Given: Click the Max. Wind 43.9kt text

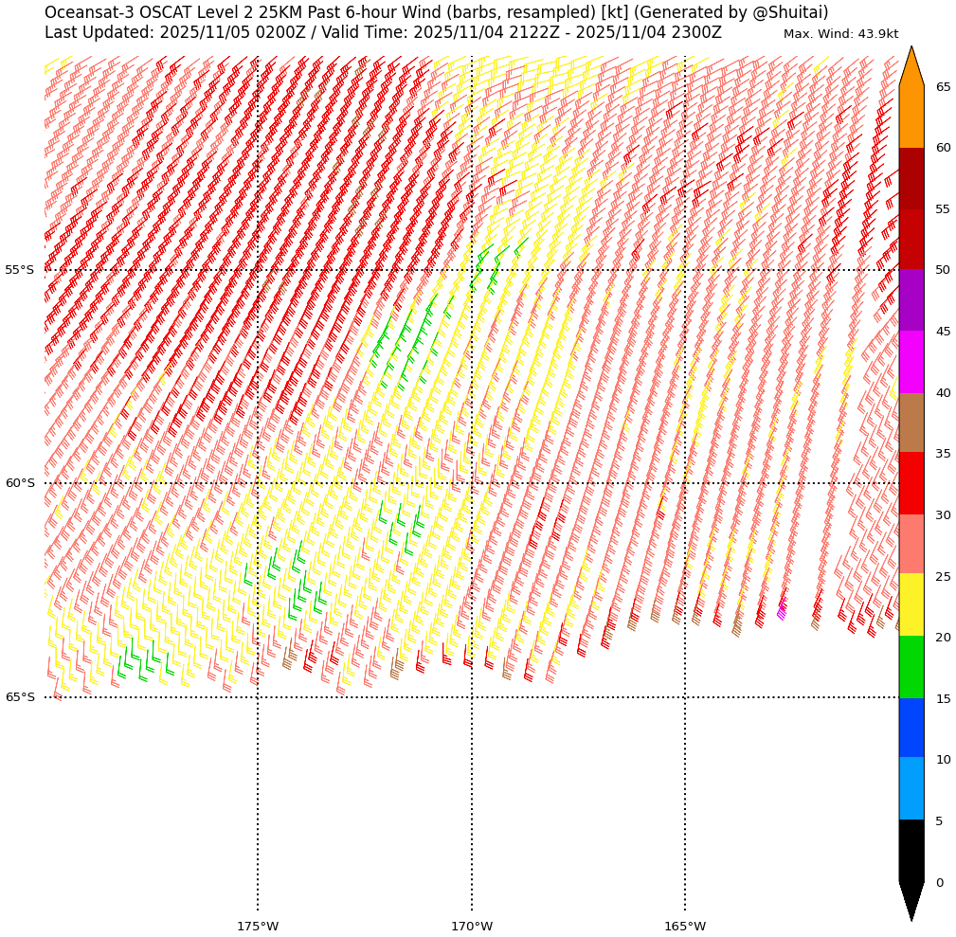Looking at the screenshot, I should coord(840,34).
